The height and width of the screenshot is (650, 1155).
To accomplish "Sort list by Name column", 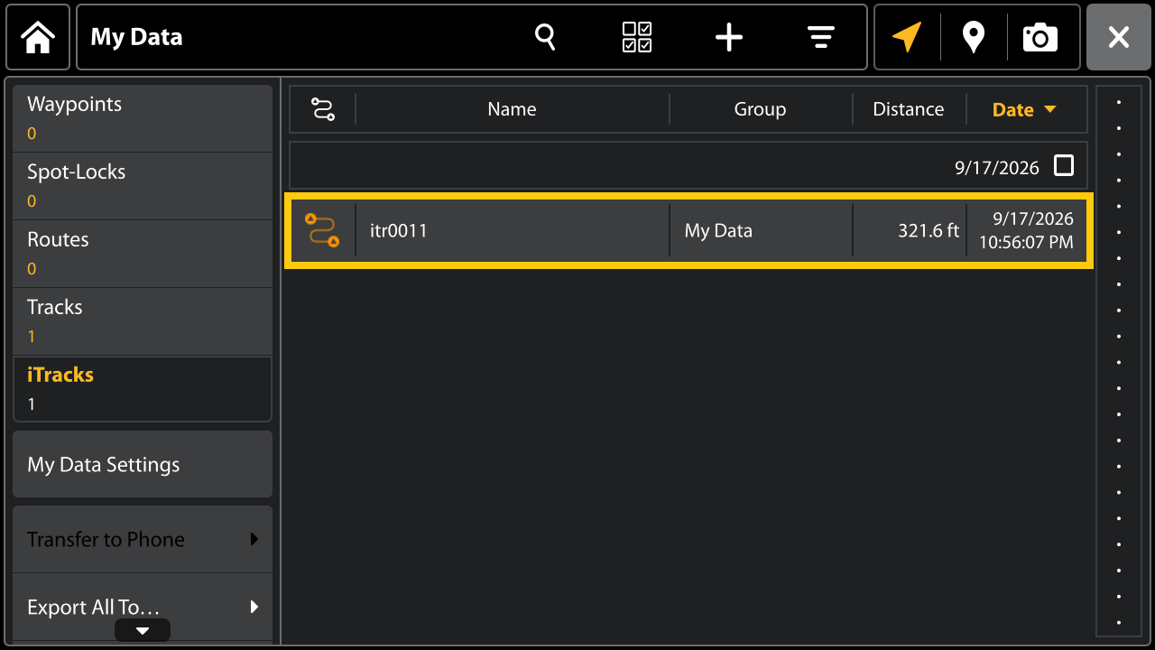I will pos(513,109).
